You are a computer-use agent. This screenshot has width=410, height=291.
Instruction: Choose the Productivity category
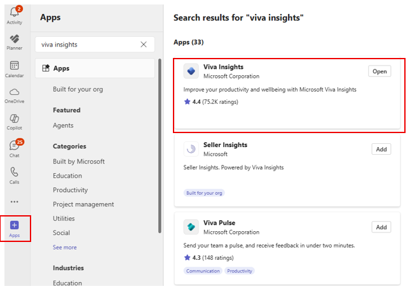point(70,190)
